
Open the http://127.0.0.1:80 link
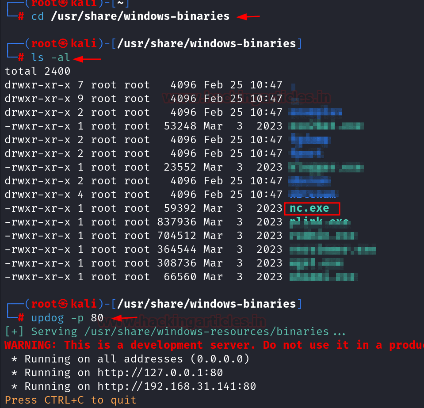(160, 373)
